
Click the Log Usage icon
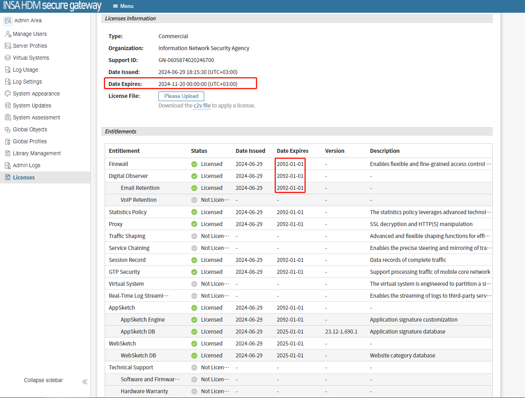8,70
